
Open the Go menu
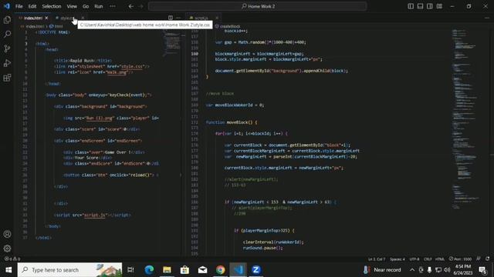pos(86,6)
